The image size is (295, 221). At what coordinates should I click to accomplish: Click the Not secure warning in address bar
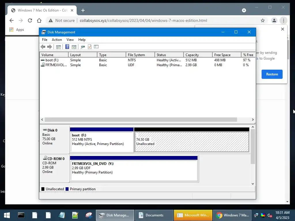pos(62,20)
